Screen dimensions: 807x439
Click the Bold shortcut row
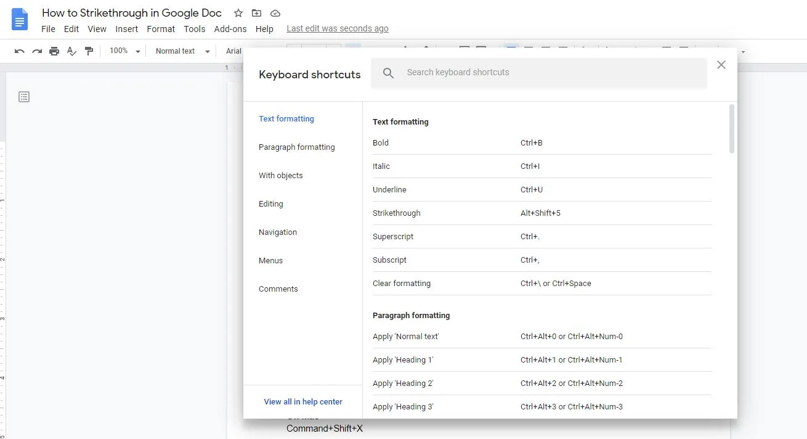tap(542, 143)
